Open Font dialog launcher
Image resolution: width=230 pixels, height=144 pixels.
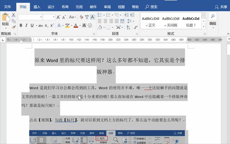[94, 34]
